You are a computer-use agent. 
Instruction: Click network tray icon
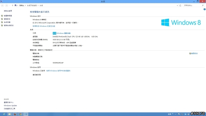[x=182, y=114]
